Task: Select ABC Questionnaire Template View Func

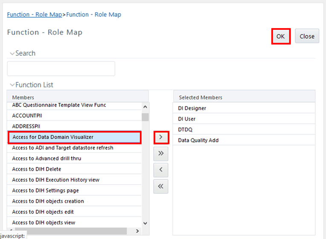Action: (x=74, y=105)
